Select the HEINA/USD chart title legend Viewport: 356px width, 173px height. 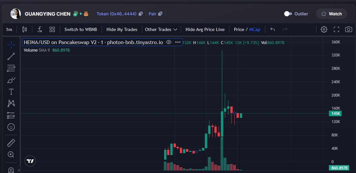93,42
